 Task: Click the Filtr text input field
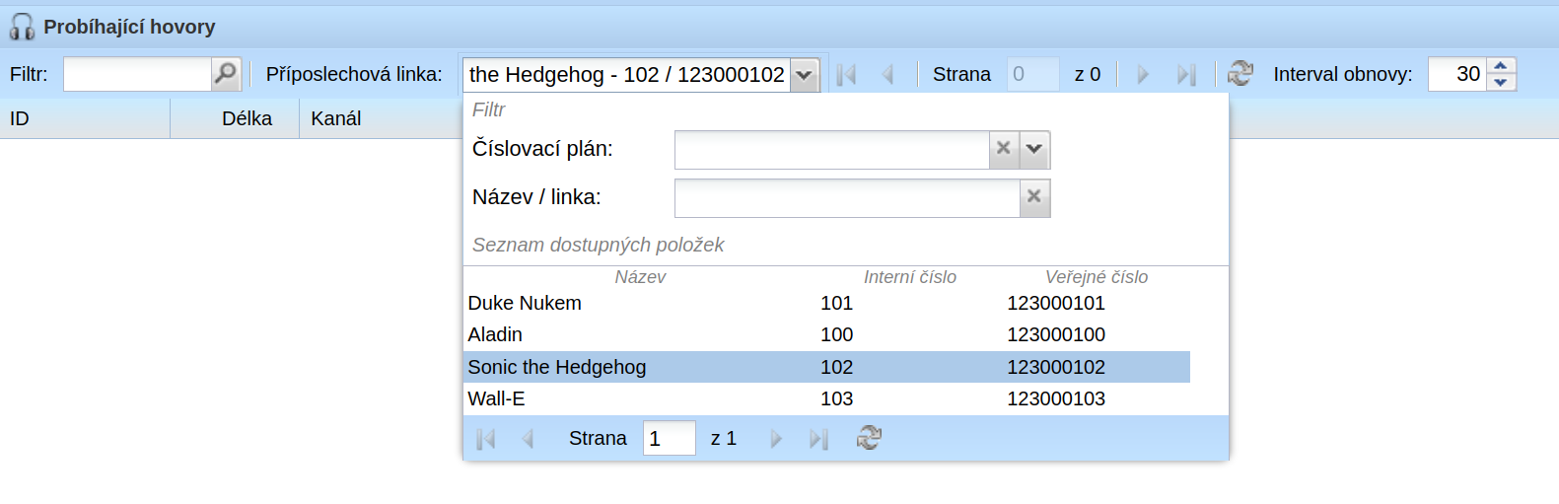coord(138,74)
